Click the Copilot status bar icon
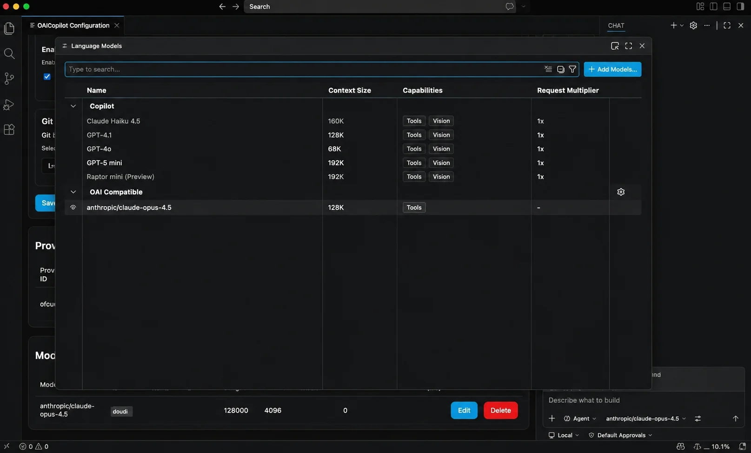The image size is (751, 453). click(681, 446)
